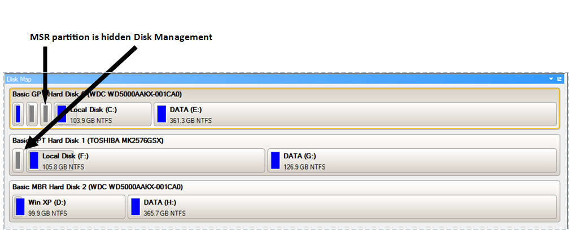This screenshot has width=572, height=247.
Task: Select Basic MBR Hard Disk 2 header
Action: point(97,187)
